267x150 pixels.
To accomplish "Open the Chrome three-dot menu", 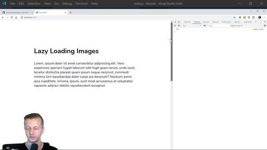I will [x=264, y=17].
